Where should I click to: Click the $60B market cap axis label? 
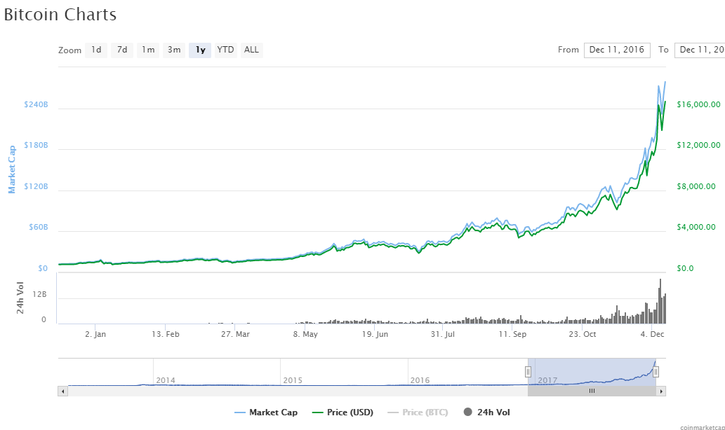point(39,227)
